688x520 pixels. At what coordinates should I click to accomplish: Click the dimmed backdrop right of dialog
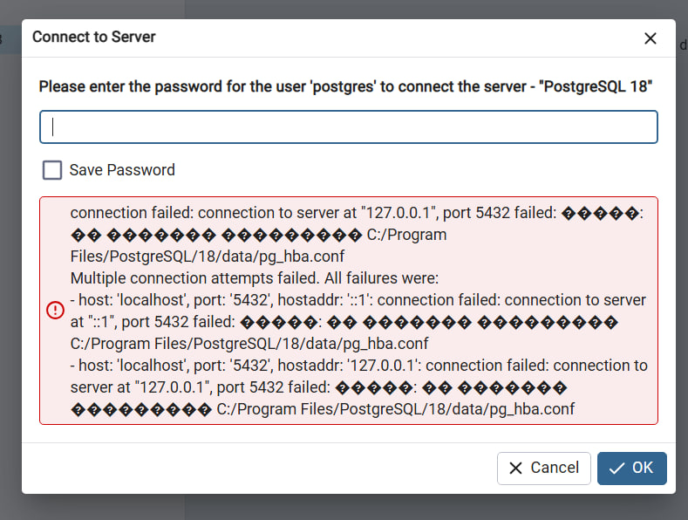point(681,262)
